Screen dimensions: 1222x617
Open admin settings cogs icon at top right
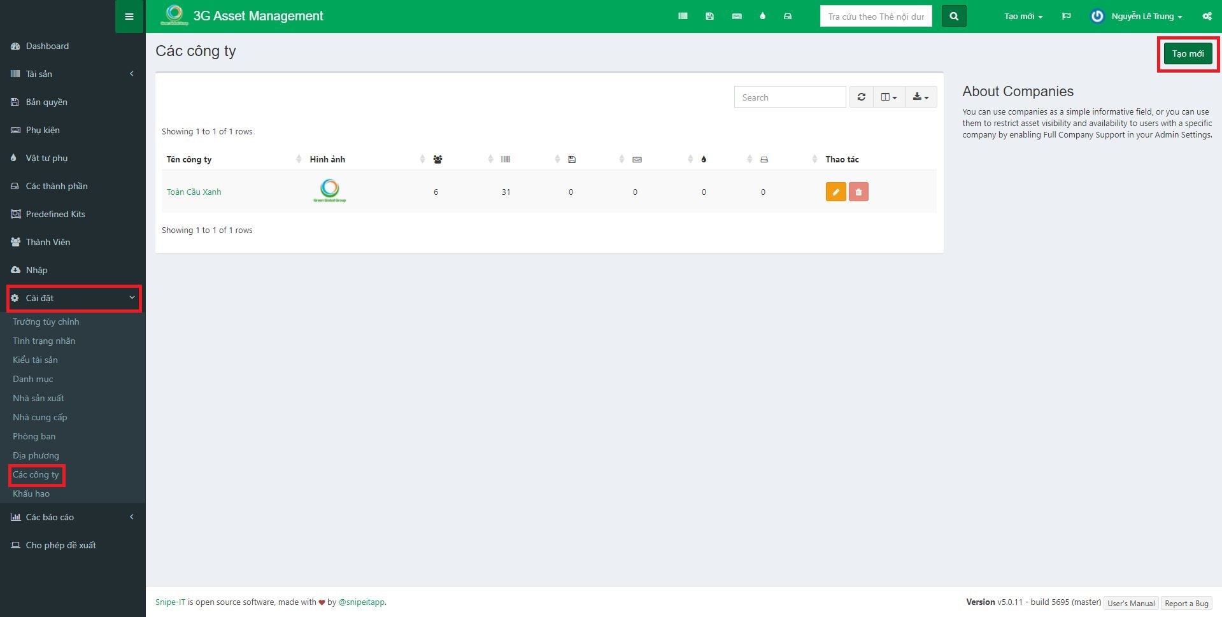click(1207, 17)
